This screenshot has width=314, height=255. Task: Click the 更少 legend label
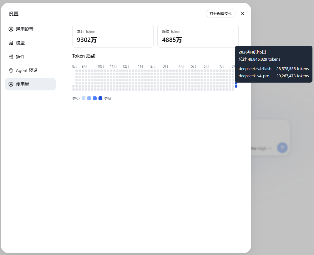pos(76,98)
